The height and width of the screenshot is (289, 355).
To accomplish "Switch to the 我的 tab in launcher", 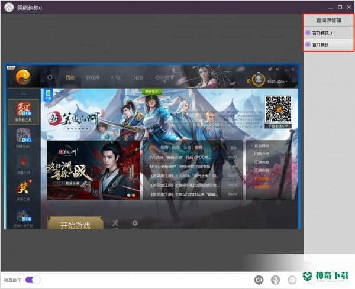I will [70, 77].
